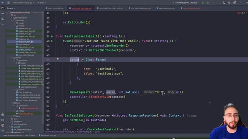Run subtest from gutter at line 40
Viewport: 248px width, 139px height.
(x=52, y=41)
